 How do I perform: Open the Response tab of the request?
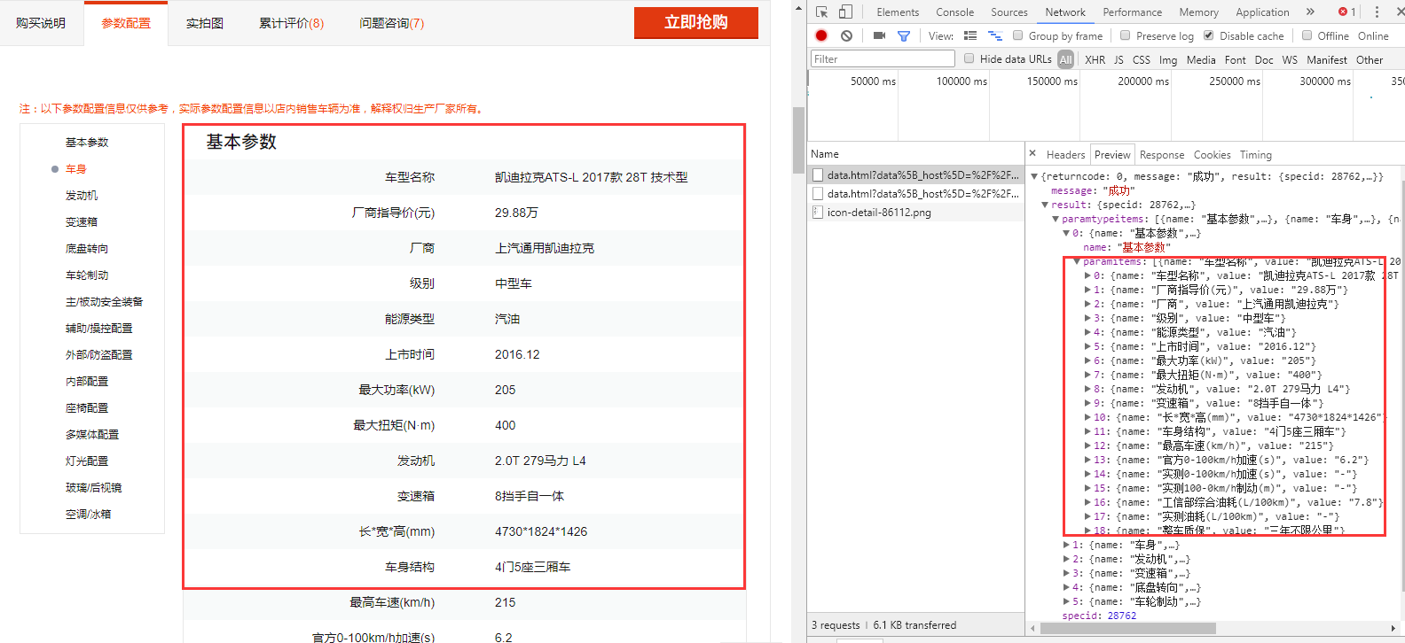[x=1162, y=154]
